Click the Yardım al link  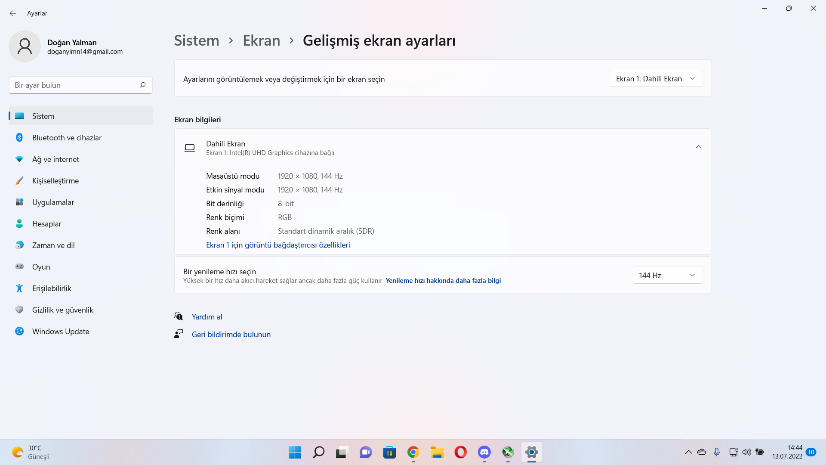[207, 317]
